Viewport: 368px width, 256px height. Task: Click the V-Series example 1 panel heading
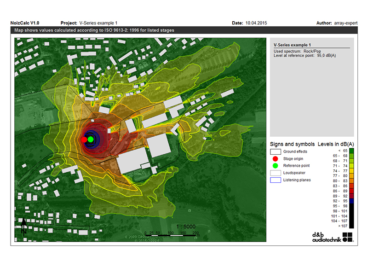pos(292,45)
